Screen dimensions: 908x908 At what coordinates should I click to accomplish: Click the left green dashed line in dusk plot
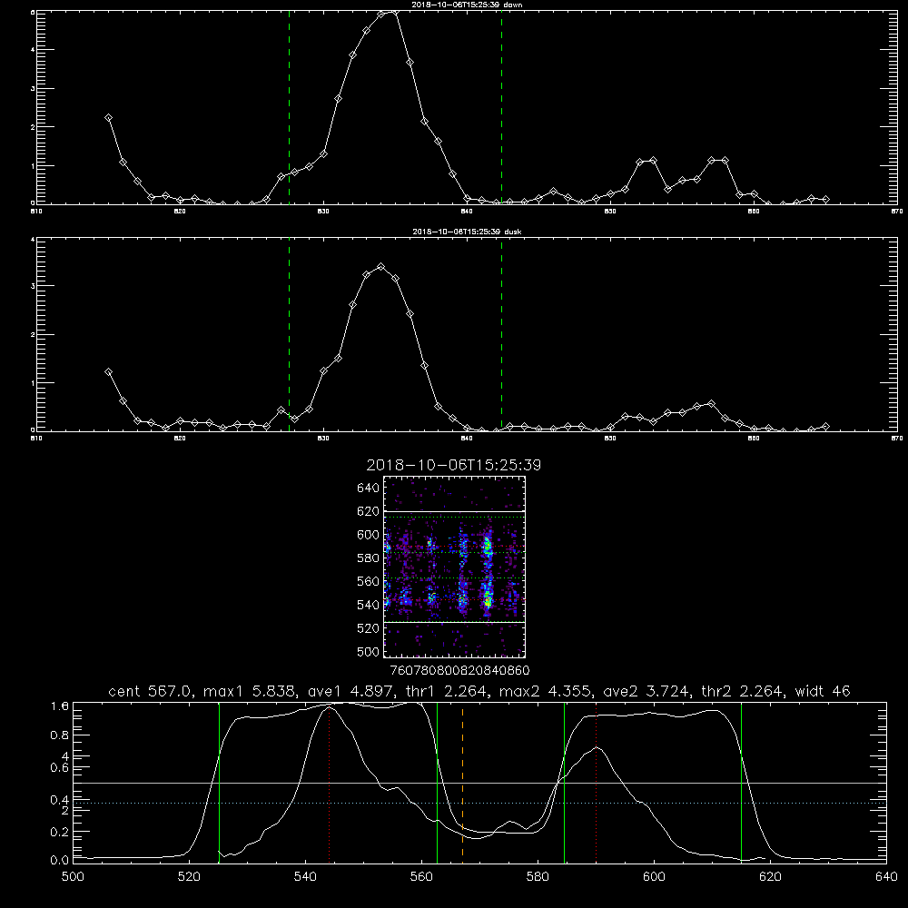[x=289, y=334]
